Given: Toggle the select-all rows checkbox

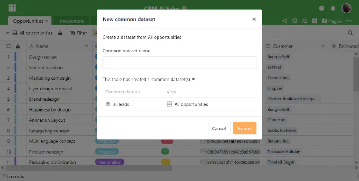Looking at the screenshot, I should click(x=8, y=46).
